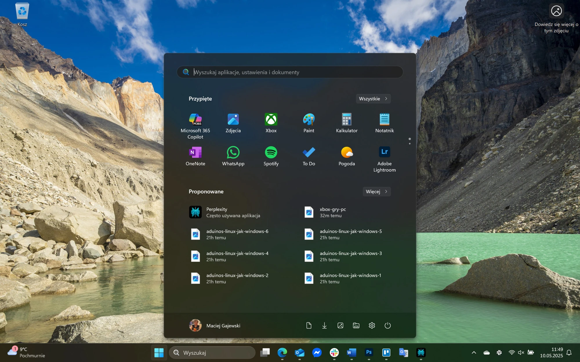Open Spotify from pinned apps
Screen dimensions: 580x362
tap(271, 156)
